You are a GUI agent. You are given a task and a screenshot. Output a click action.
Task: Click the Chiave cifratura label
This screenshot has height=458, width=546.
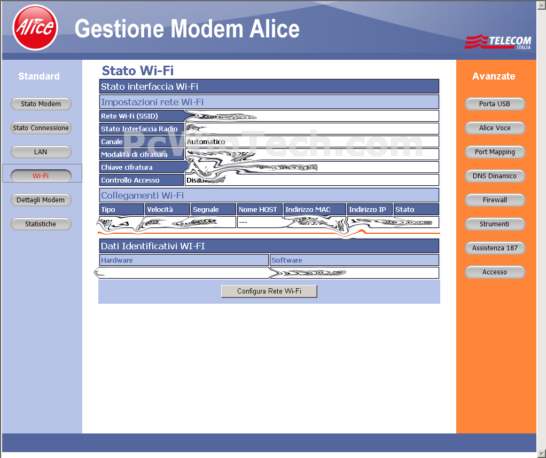pos(127,168)
